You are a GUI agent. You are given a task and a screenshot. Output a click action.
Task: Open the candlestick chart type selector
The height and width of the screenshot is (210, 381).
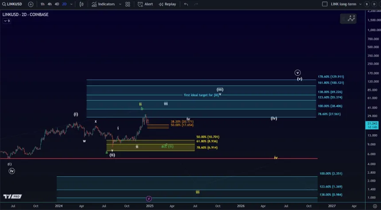click(82, 4)
